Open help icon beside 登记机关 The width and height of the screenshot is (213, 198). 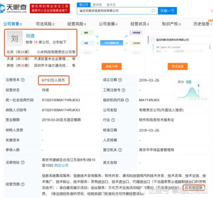click(120, 150)
